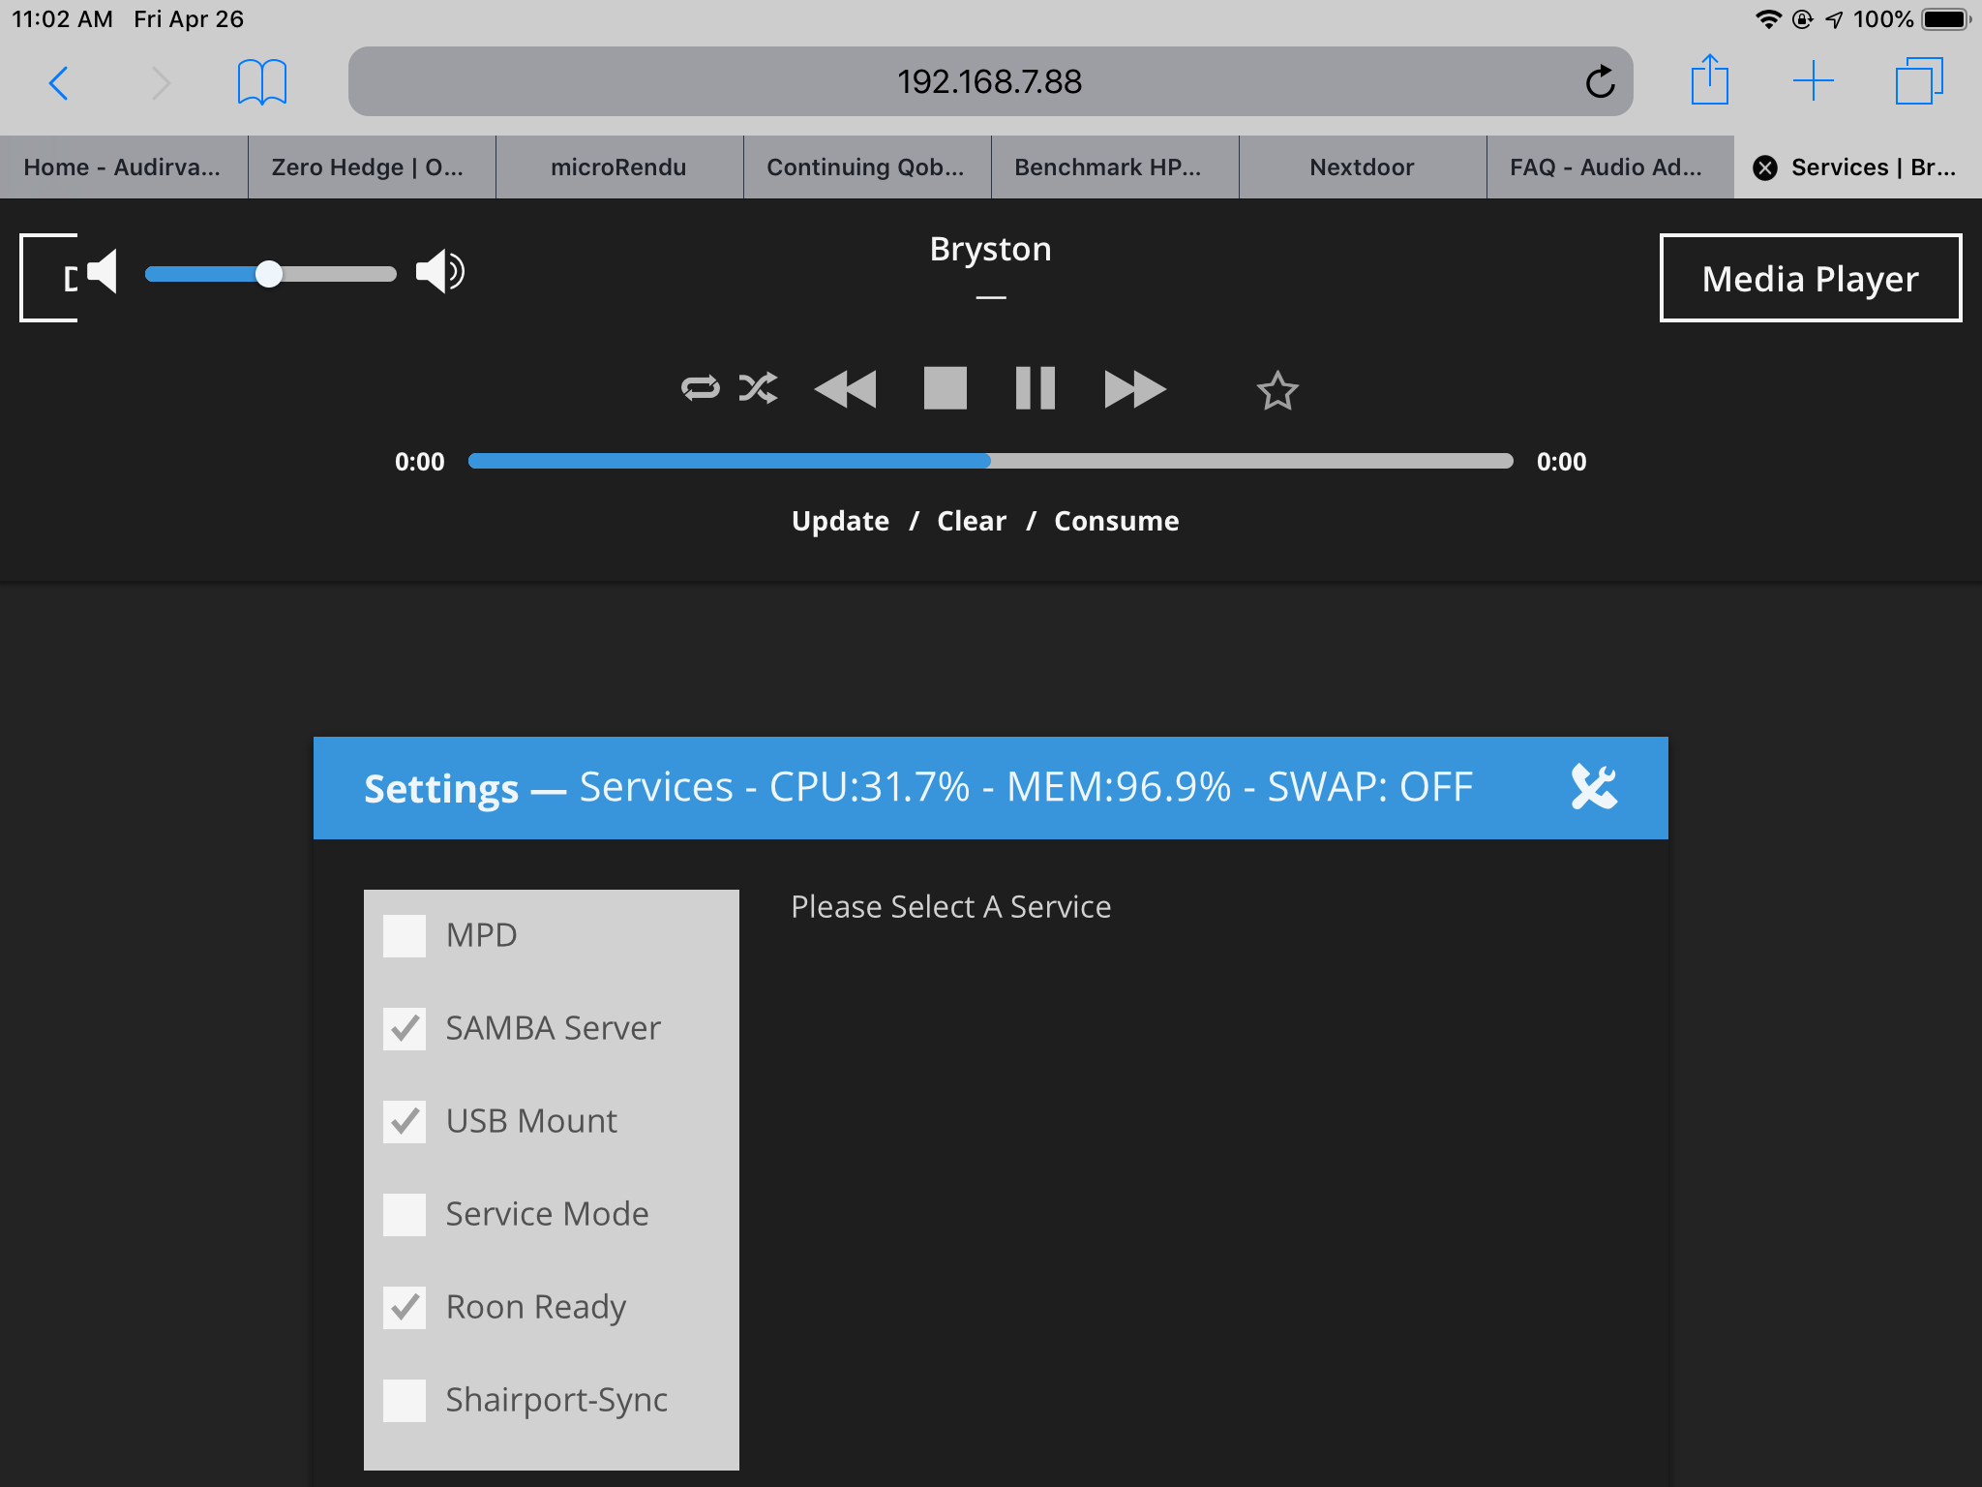This screenshot has height=1487, width=1982.
Task: Open Safari bookmarks book icon
Action: click(x=262, y=82)
